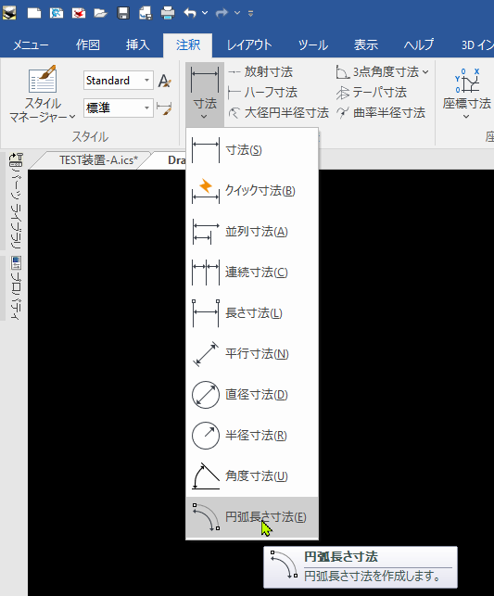Choose 円弧長さ寸法(E) from the menu

coord(252,517)
